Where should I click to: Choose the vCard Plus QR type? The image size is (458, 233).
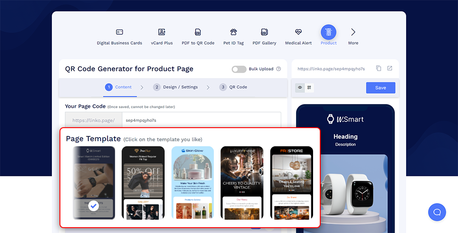tap(162, 33)
